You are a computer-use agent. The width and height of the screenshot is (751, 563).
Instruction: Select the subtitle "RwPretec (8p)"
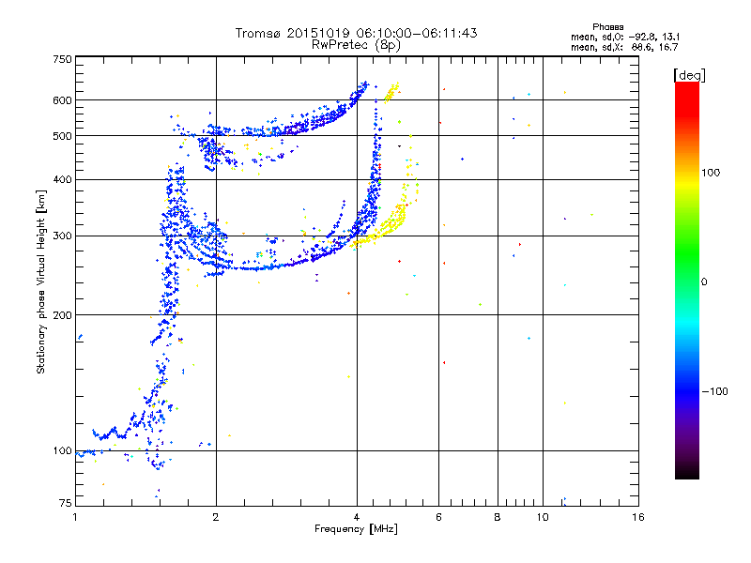356,45
